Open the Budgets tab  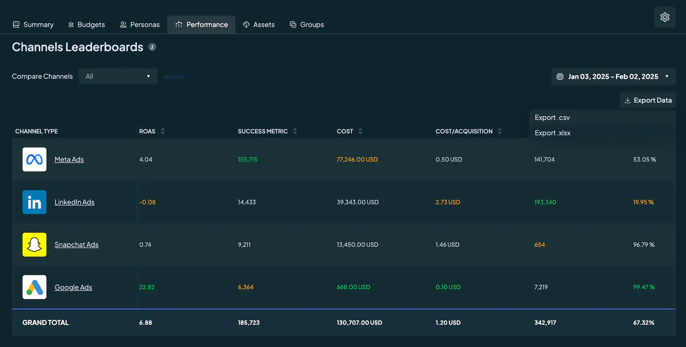(x=87, y=24)
